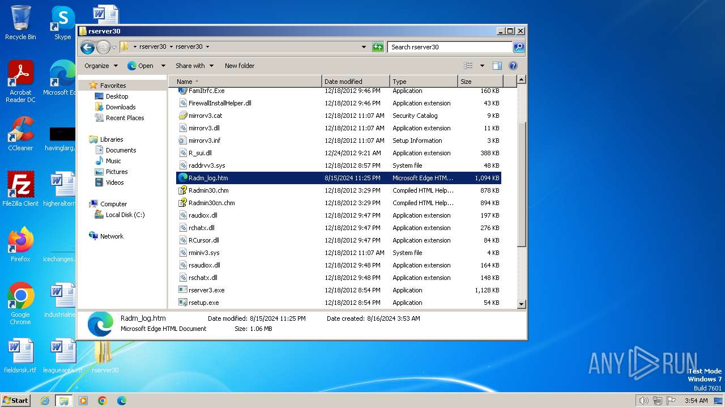Open Windows Media Player taskbar icon

83,401
